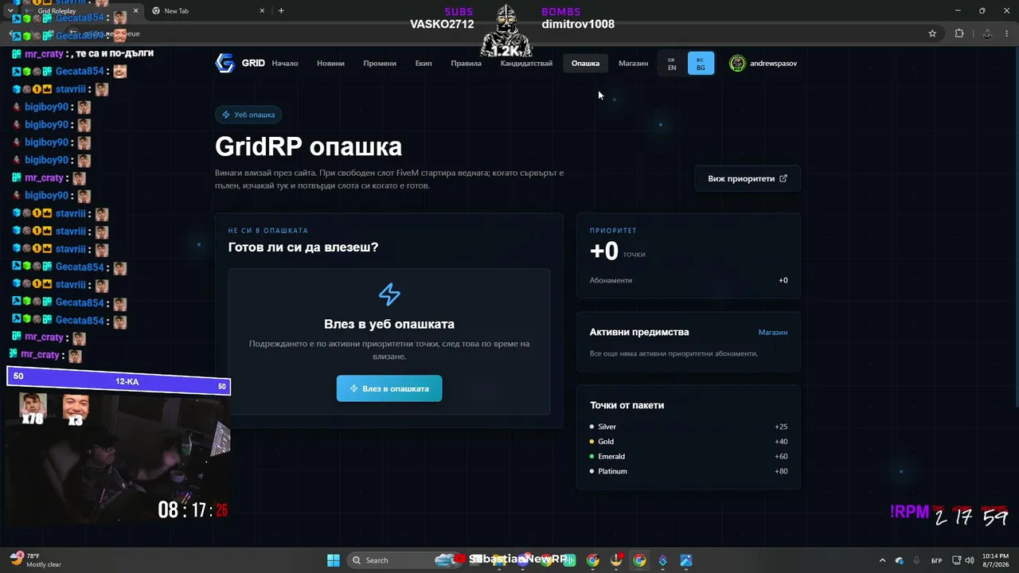
Task: Open the OneDrive cloud tray icon
Action: pyautogui.click(x=900, y=560)
